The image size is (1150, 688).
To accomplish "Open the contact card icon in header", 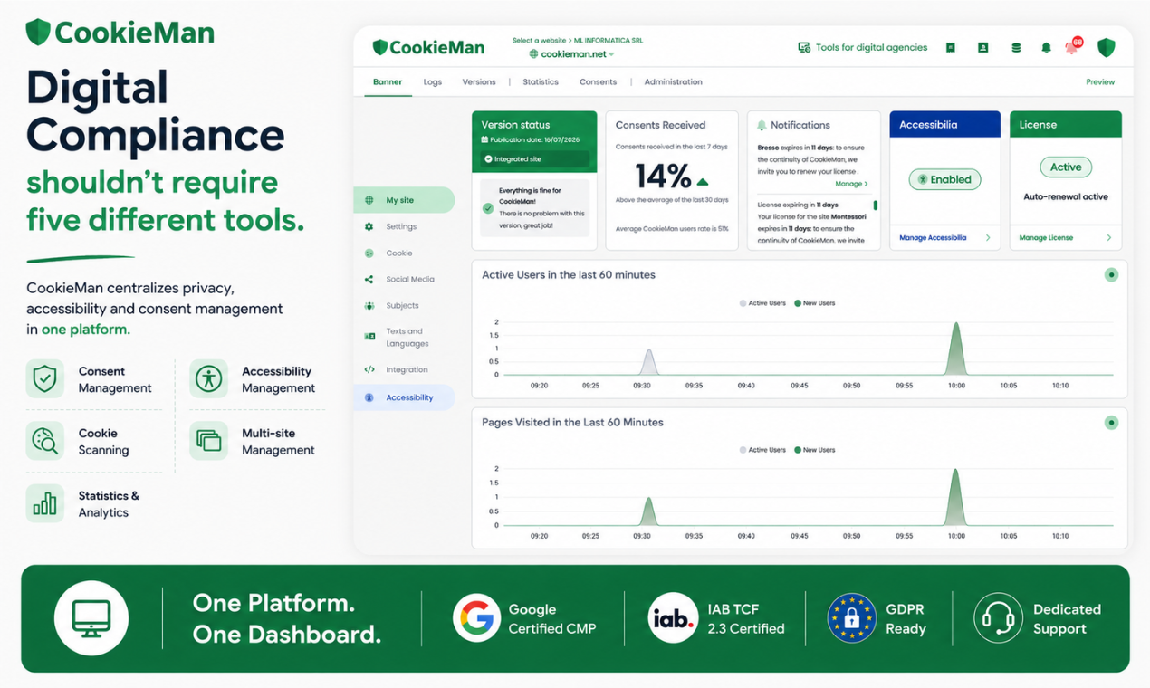I will (982, 47).
